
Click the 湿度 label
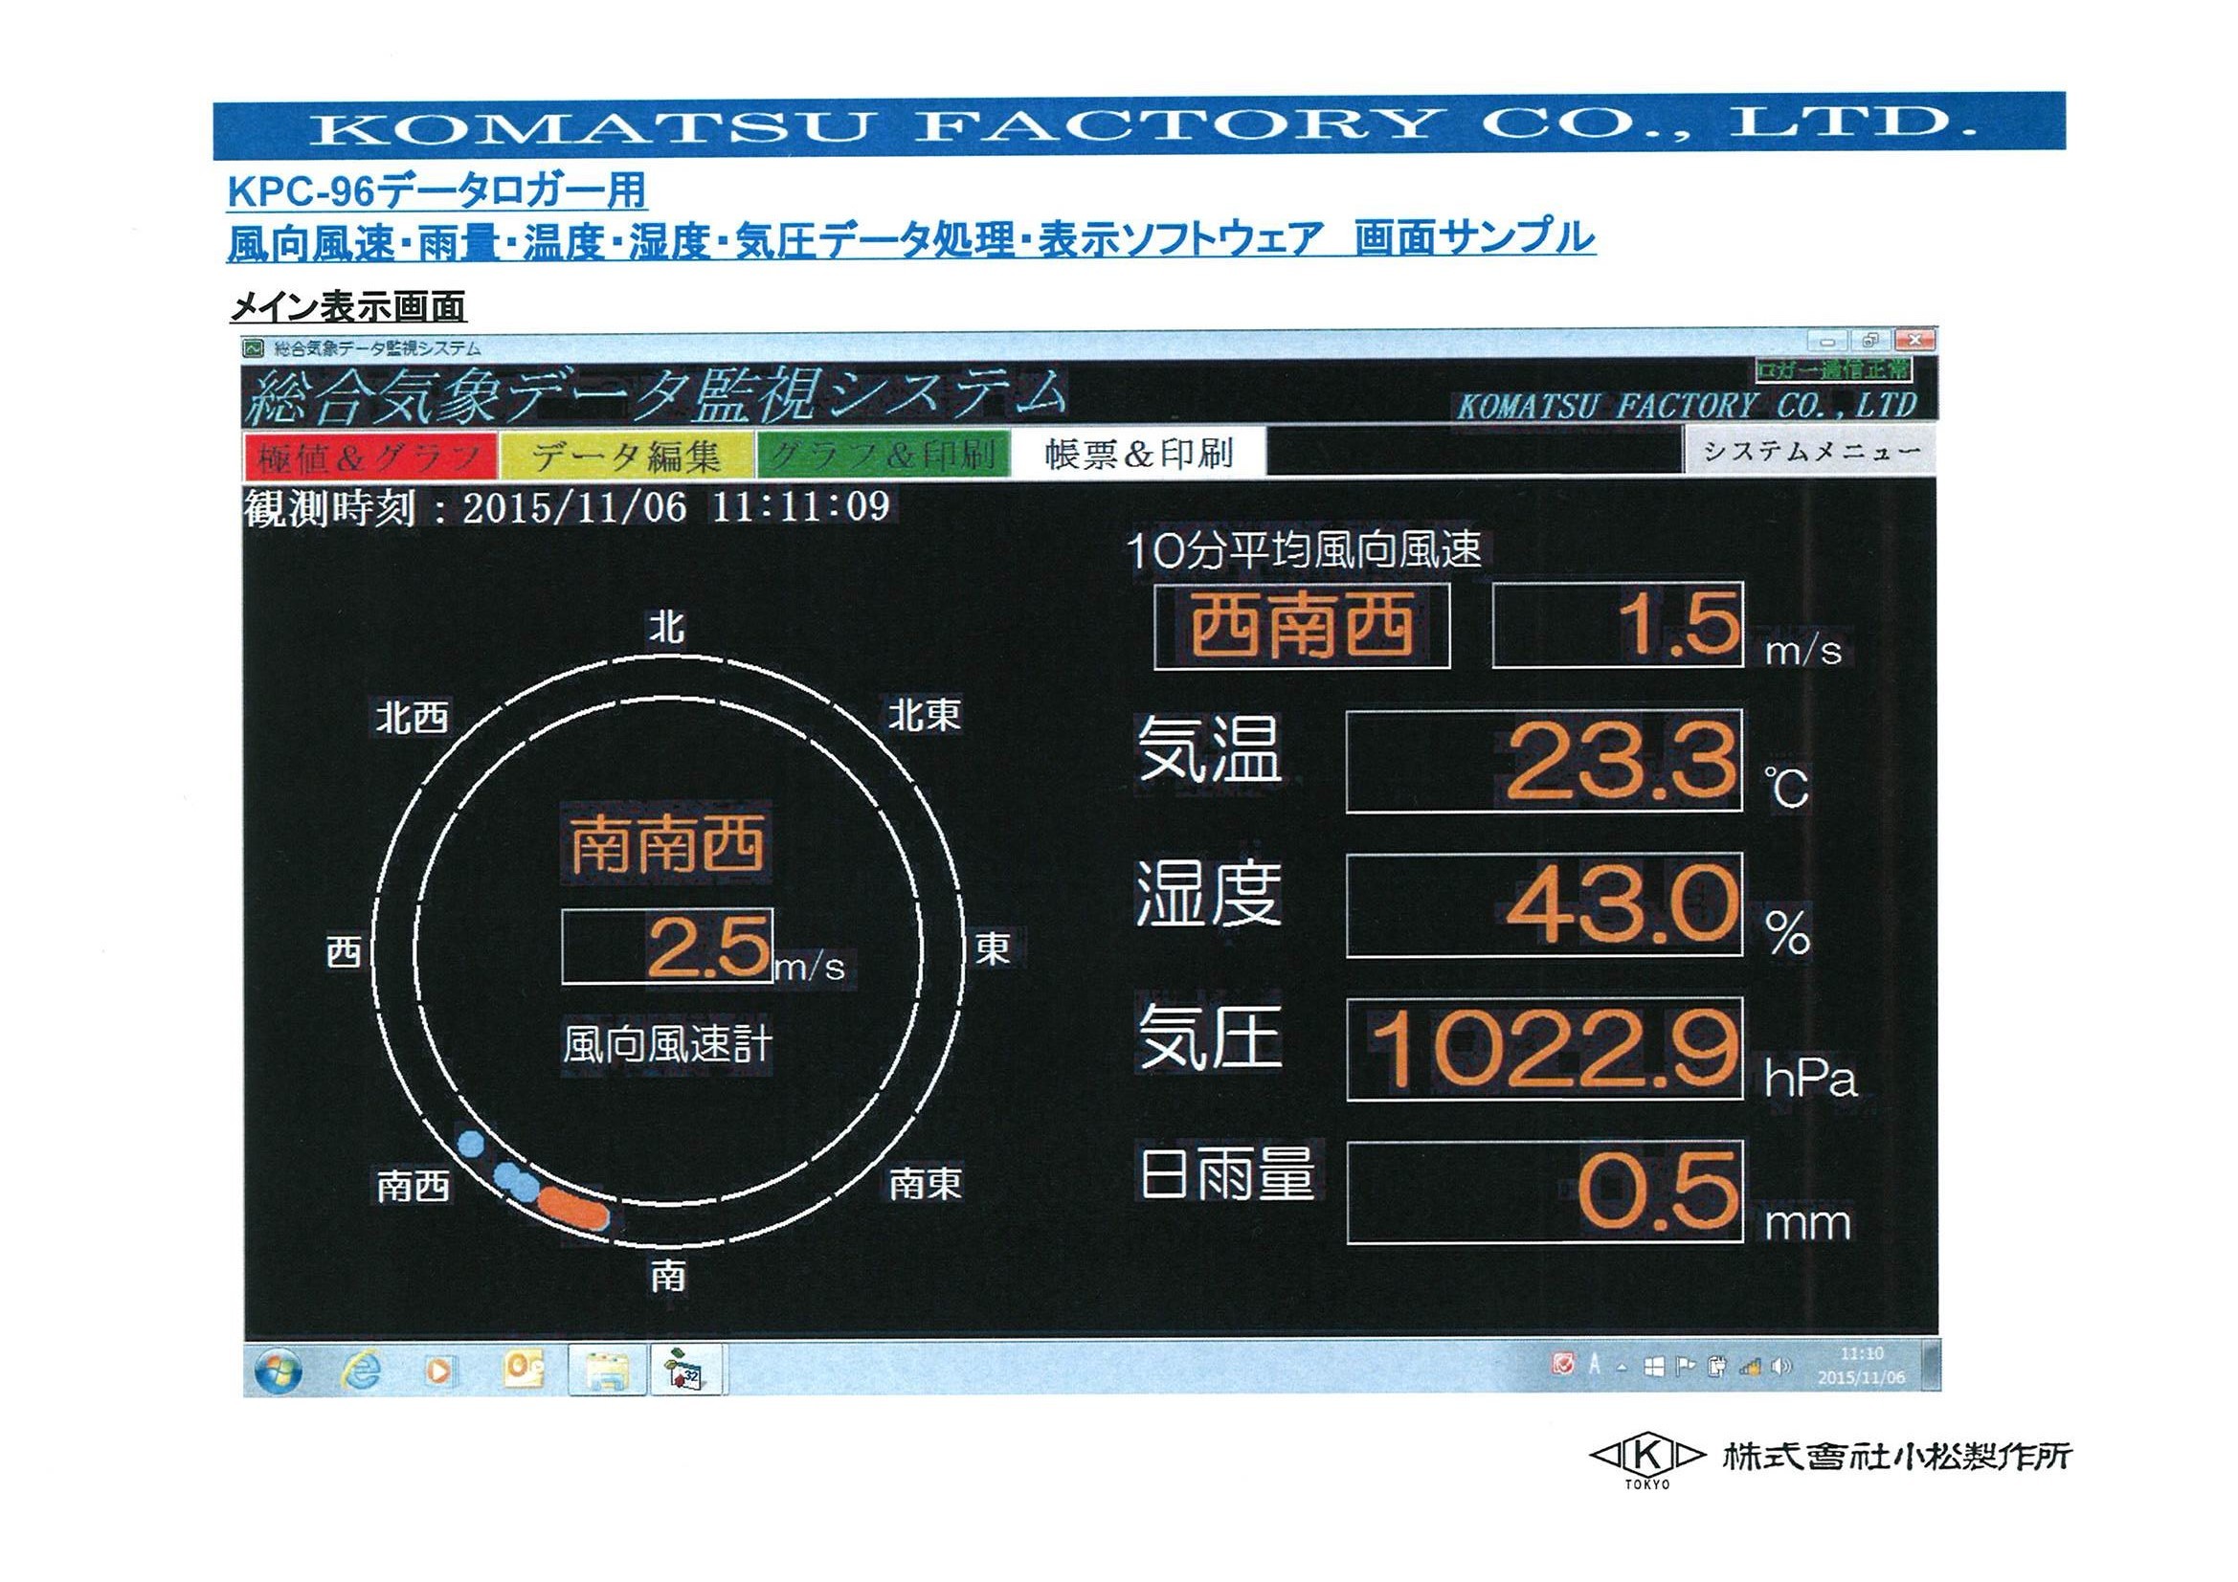pos(1209,894)
